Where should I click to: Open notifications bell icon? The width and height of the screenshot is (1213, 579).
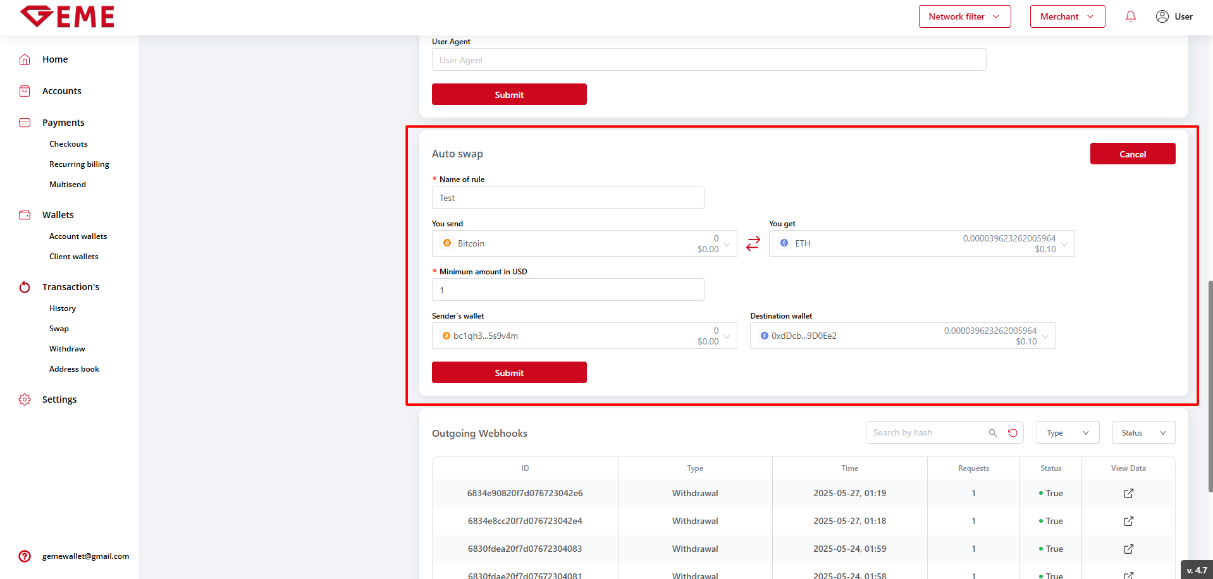click(1131, 16)
